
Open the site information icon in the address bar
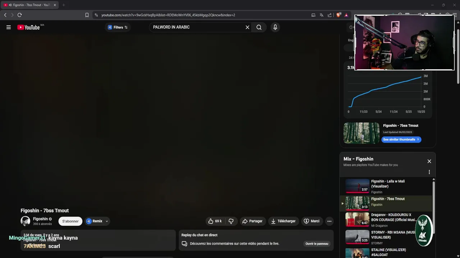click(x=96, y=15)
